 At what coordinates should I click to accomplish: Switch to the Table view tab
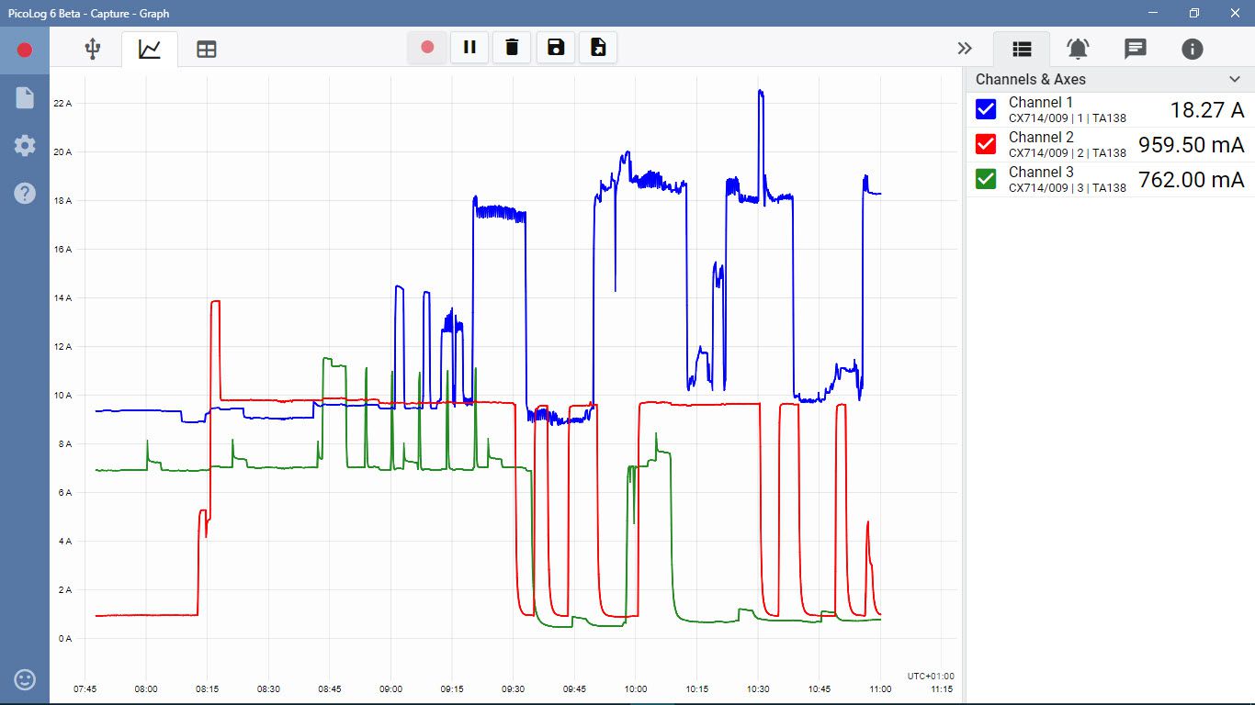pyautogui.click(x=207, y=50)
